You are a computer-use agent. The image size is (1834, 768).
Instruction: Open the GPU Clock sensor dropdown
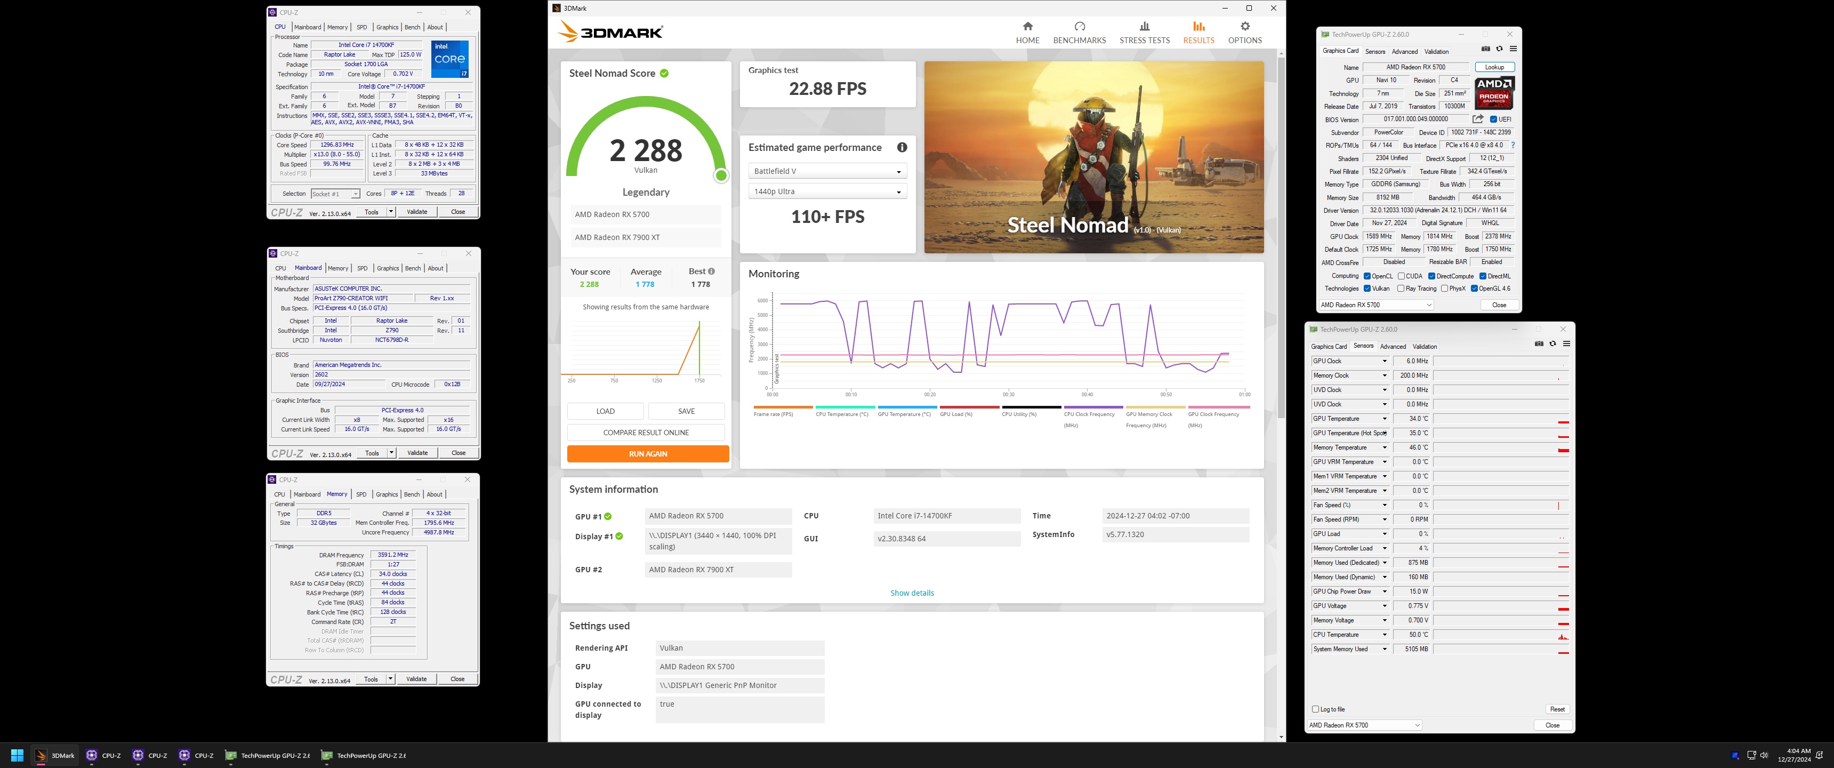click(1385, 361)
